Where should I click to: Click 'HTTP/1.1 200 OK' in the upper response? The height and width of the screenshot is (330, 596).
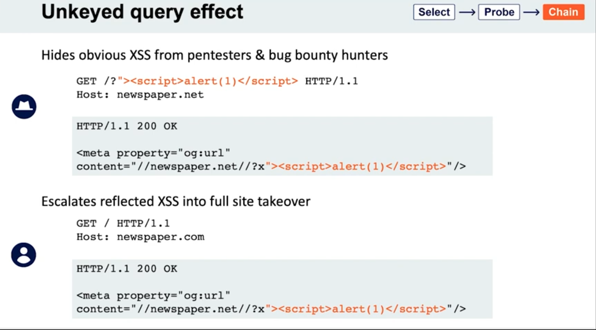coord(127,126)
